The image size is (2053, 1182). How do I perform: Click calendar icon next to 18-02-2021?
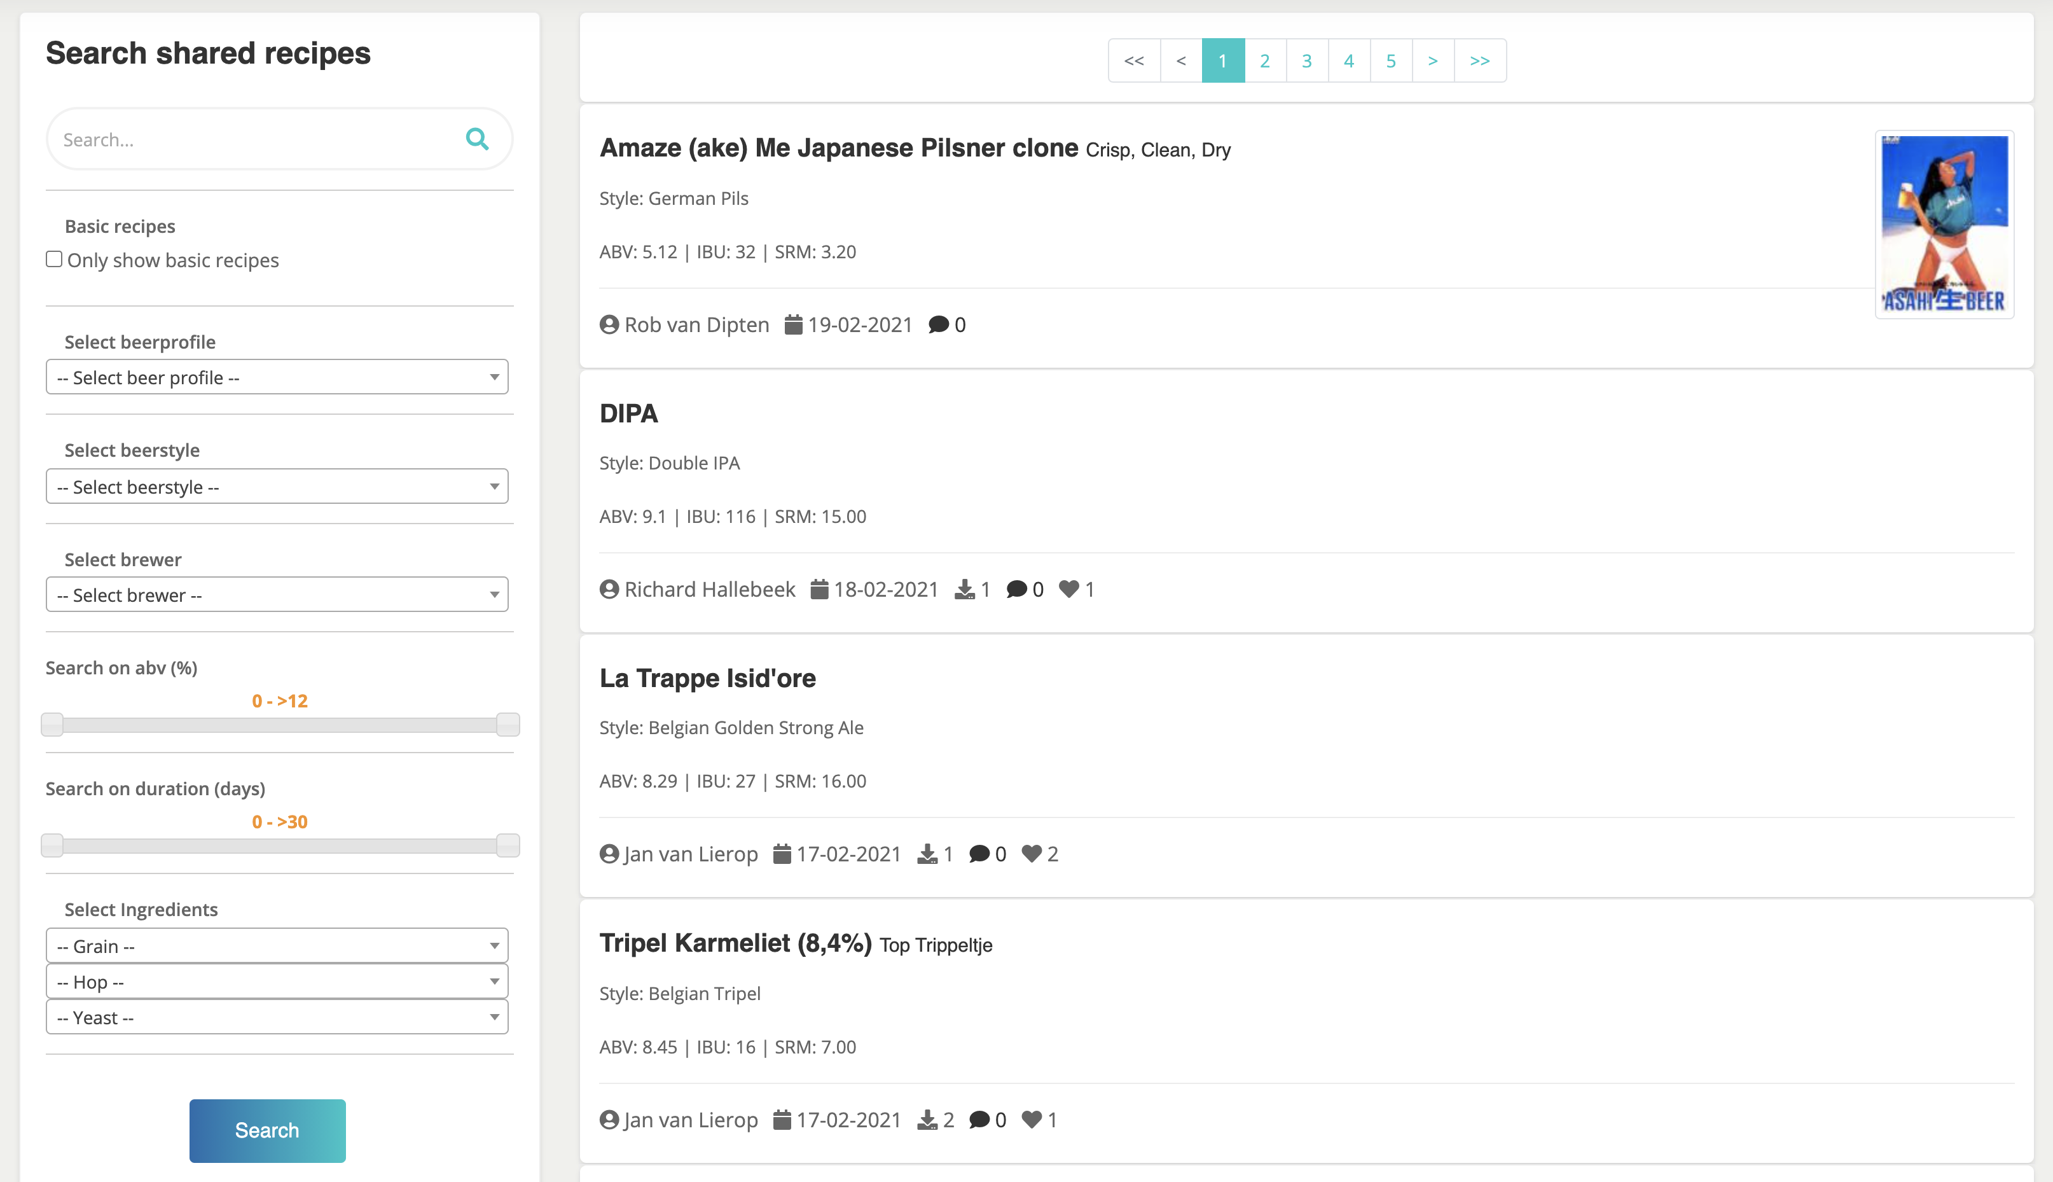click(x=820, y=589)
